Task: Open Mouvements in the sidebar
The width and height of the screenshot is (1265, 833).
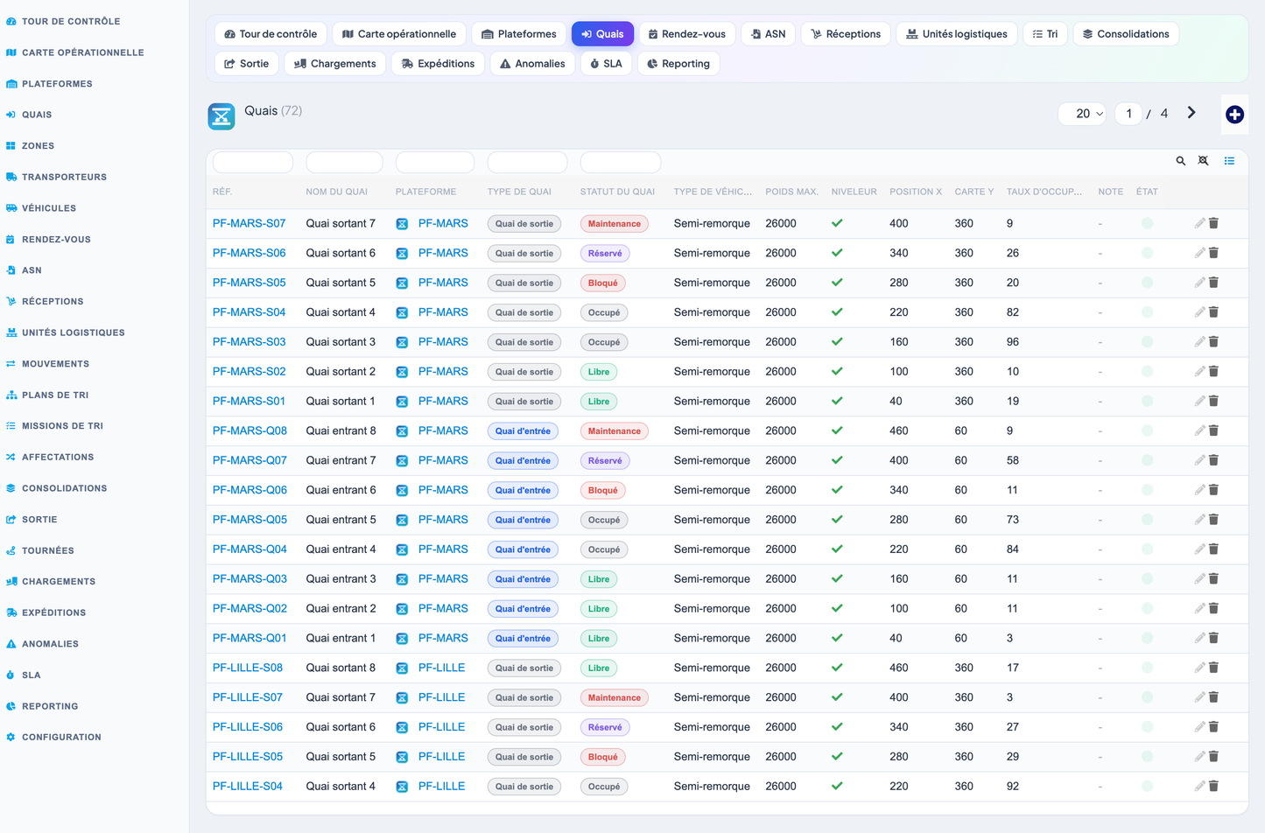Action: tap(55, 364)
